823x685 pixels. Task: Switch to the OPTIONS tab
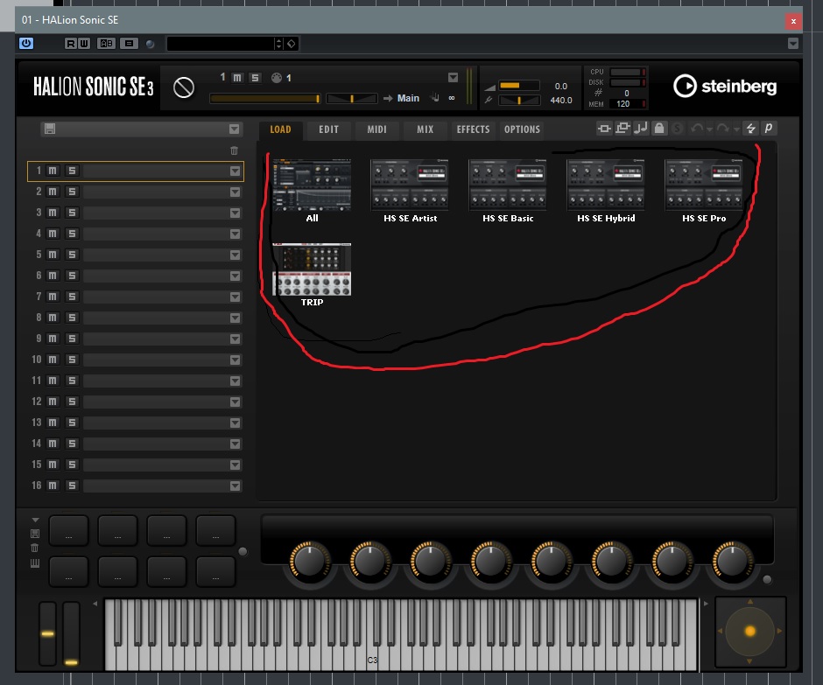[522, 129]
